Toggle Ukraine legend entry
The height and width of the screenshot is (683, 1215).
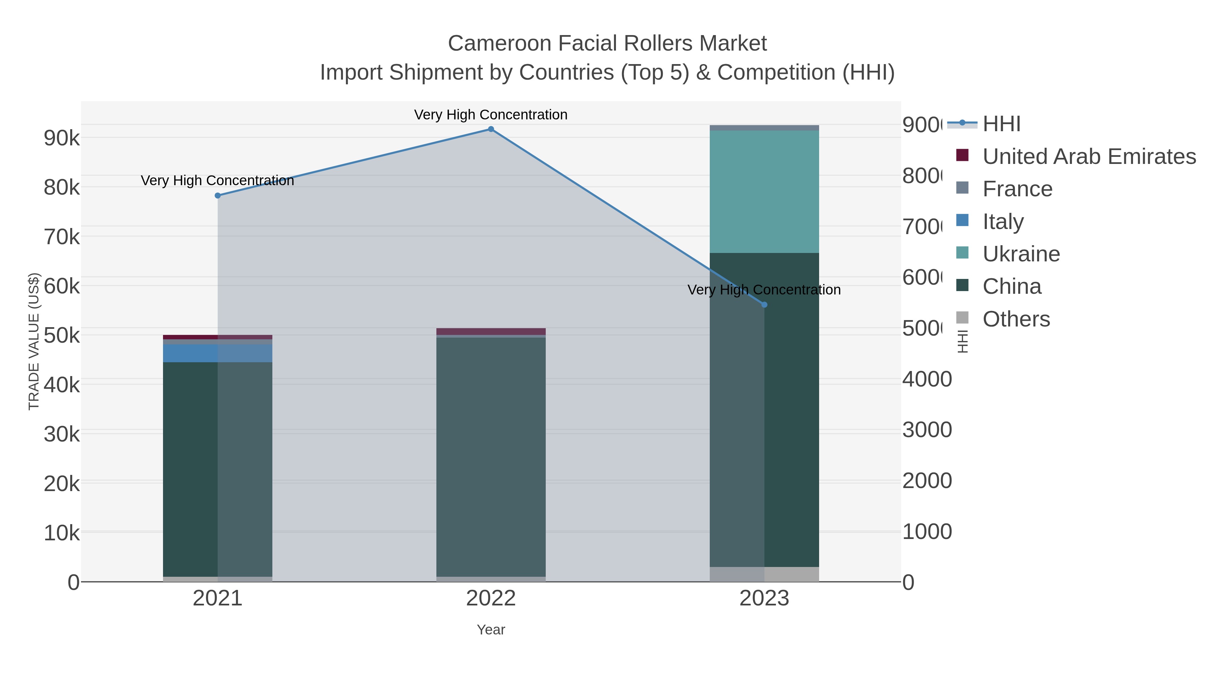tap(1008, 254)
